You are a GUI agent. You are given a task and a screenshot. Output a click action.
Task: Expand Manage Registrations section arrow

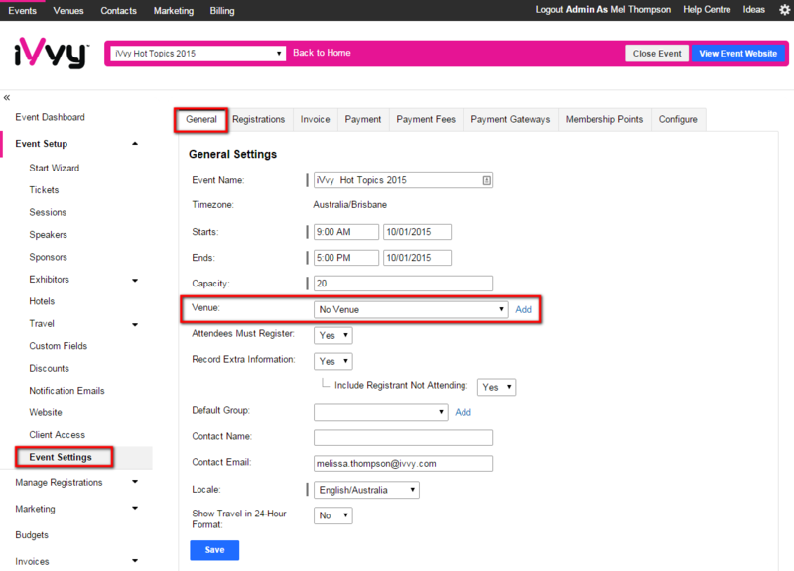coord(135,482)
